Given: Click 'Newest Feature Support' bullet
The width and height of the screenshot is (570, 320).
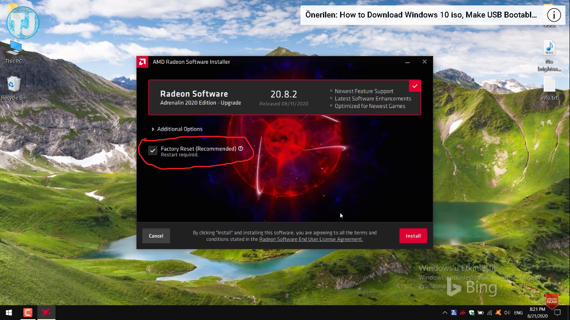Looking at the screenshot, I should pos(364,91).
